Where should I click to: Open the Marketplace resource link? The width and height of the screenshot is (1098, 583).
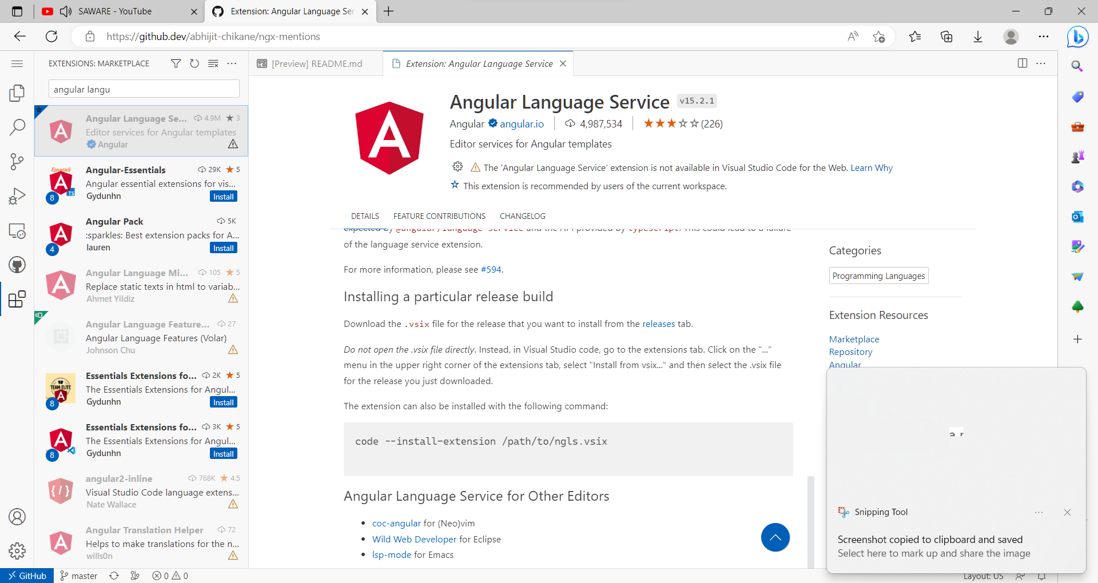854,339
